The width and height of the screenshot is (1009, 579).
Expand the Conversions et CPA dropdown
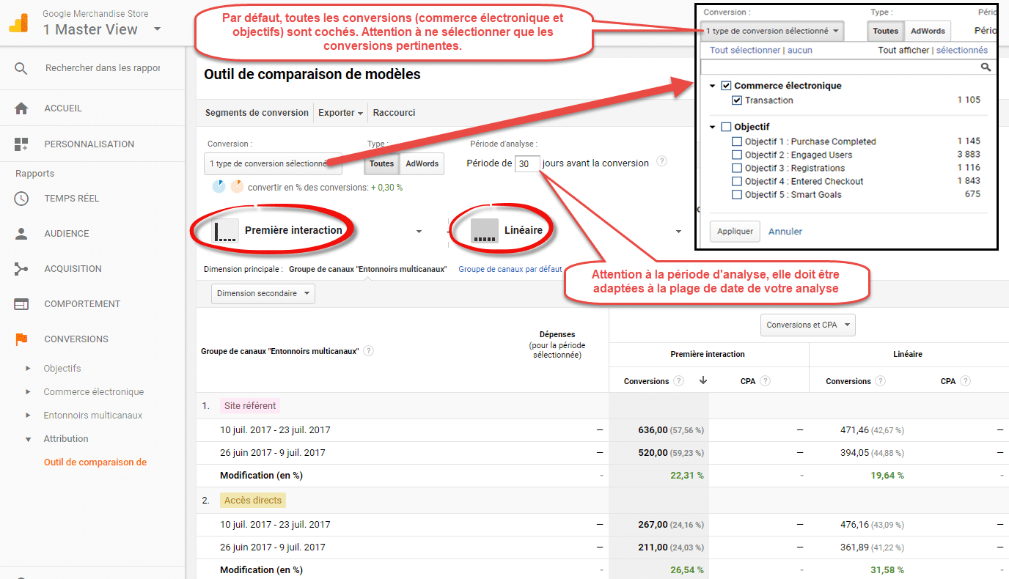coord(807,325)
